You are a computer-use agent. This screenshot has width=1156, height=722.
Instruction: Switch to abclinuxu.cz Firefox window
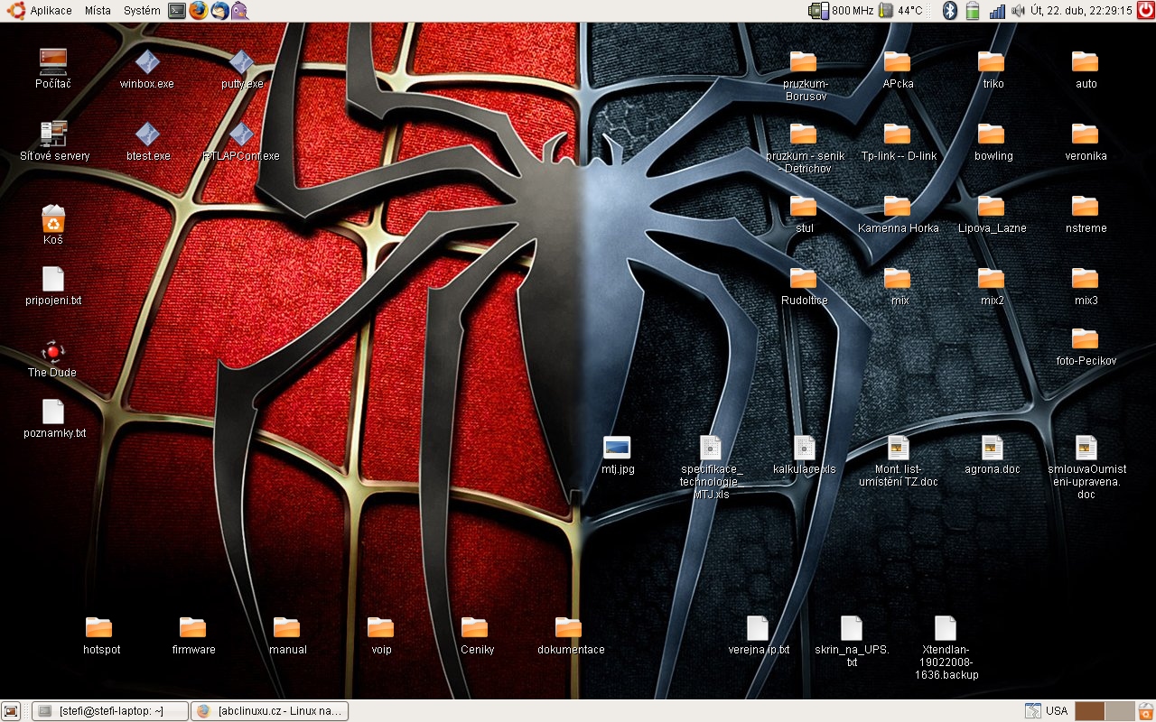click(270, 711)
